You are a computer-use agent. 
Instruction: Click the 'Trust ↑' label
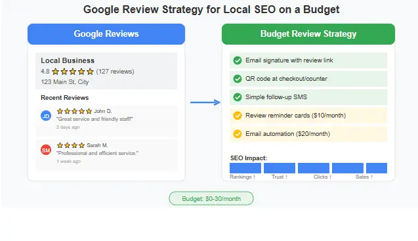280,177
